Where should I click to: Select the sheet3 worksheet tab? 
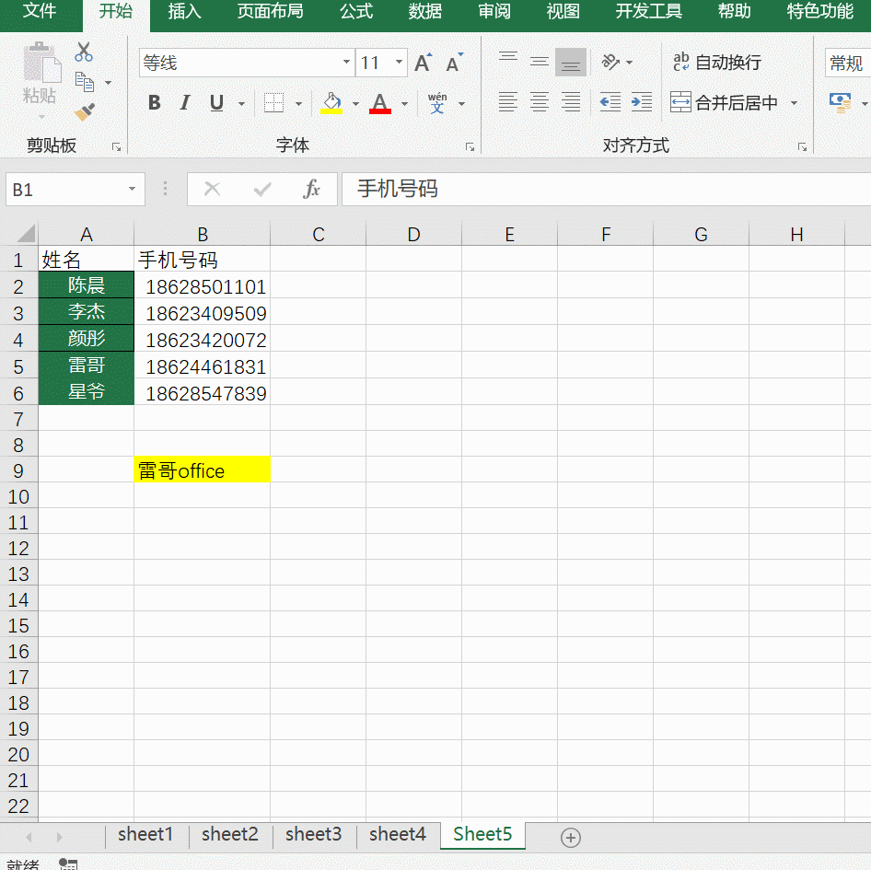pos(313,834)
